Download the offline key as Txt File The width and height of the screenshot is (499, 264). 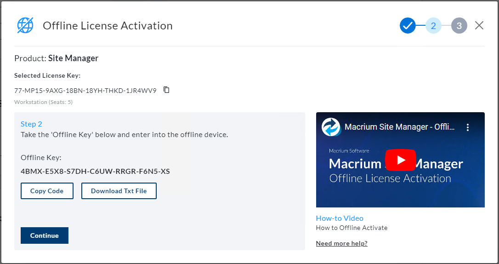119,191
